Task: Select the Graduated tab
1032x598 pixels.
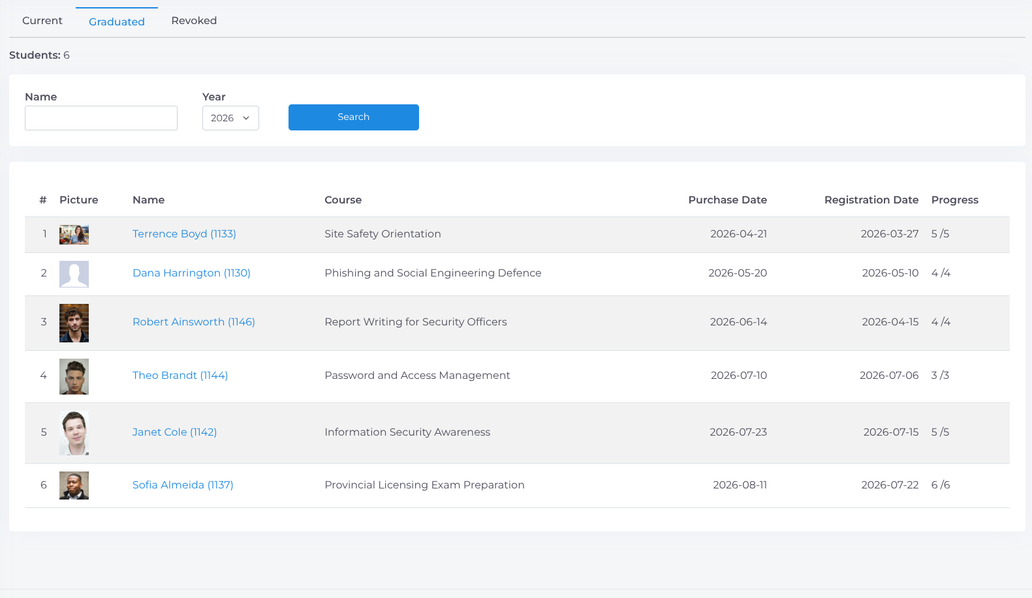Action: pyautogui.click(x=117, y=22)
